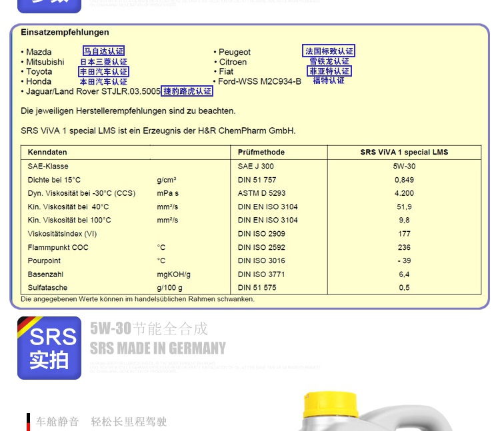Viewport: 500px width, 431px height.
Task: Select the 日本三菱认证 label
Action: point(103,61)
